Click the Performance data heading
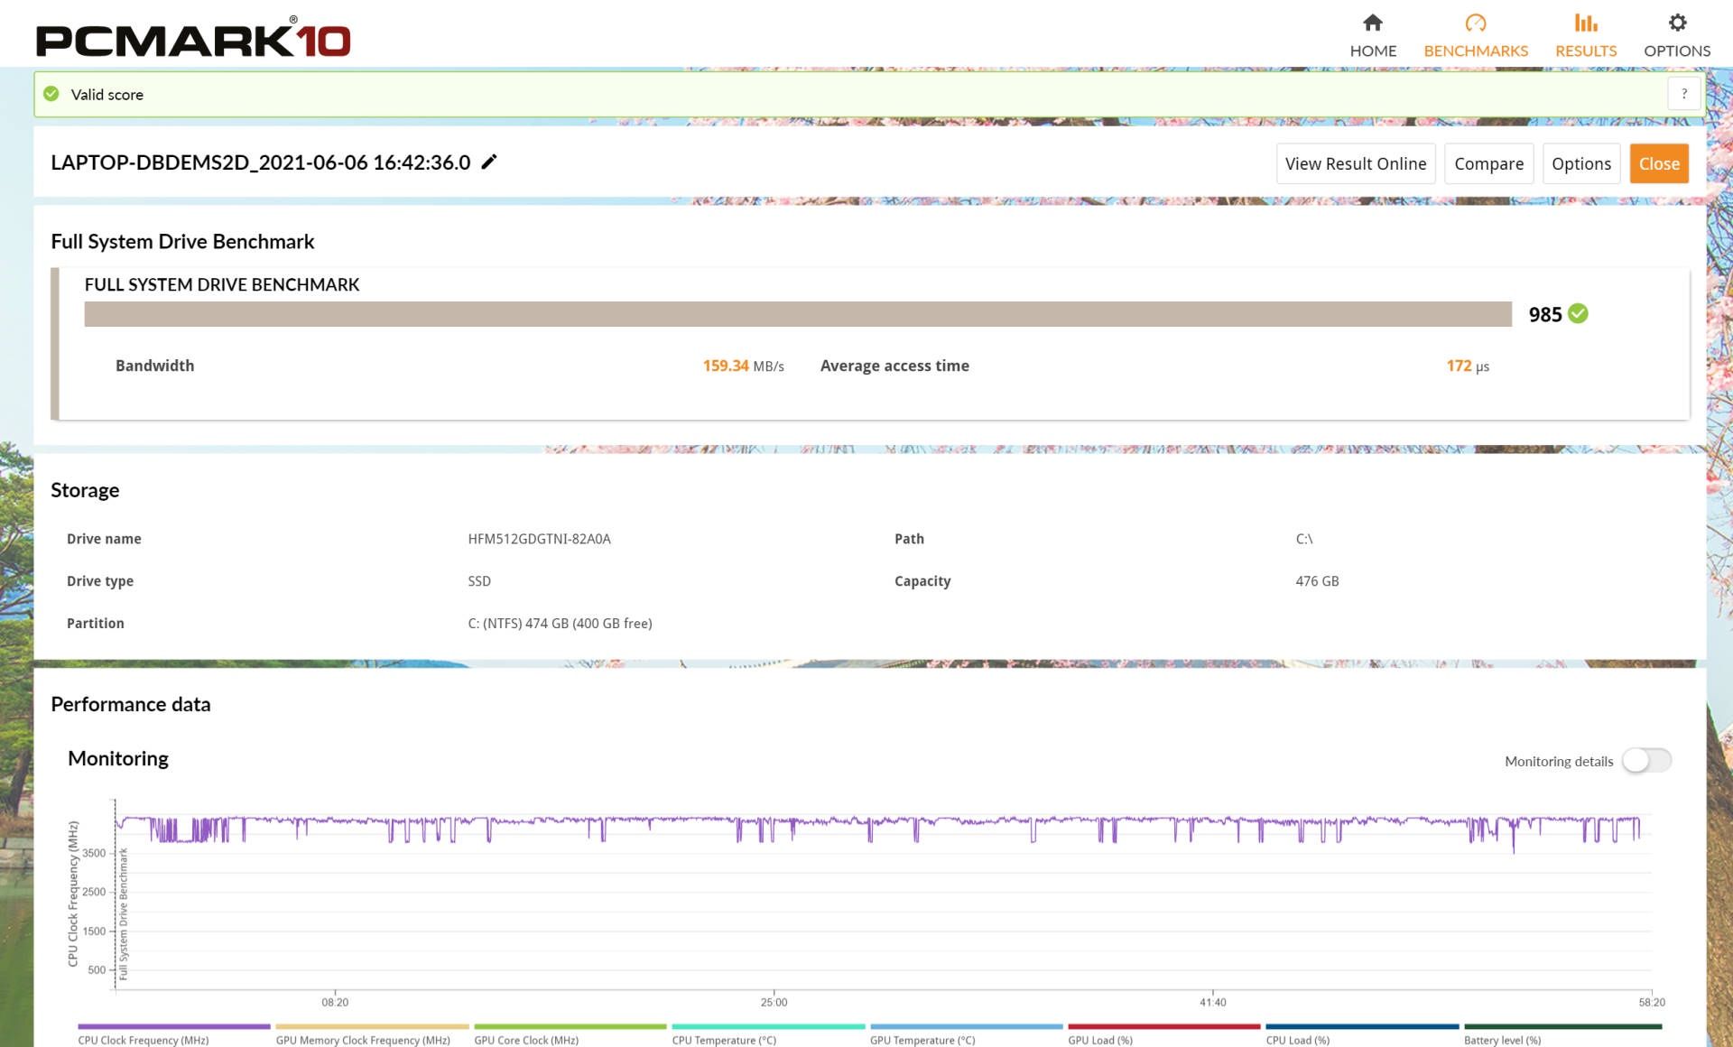 131,704
